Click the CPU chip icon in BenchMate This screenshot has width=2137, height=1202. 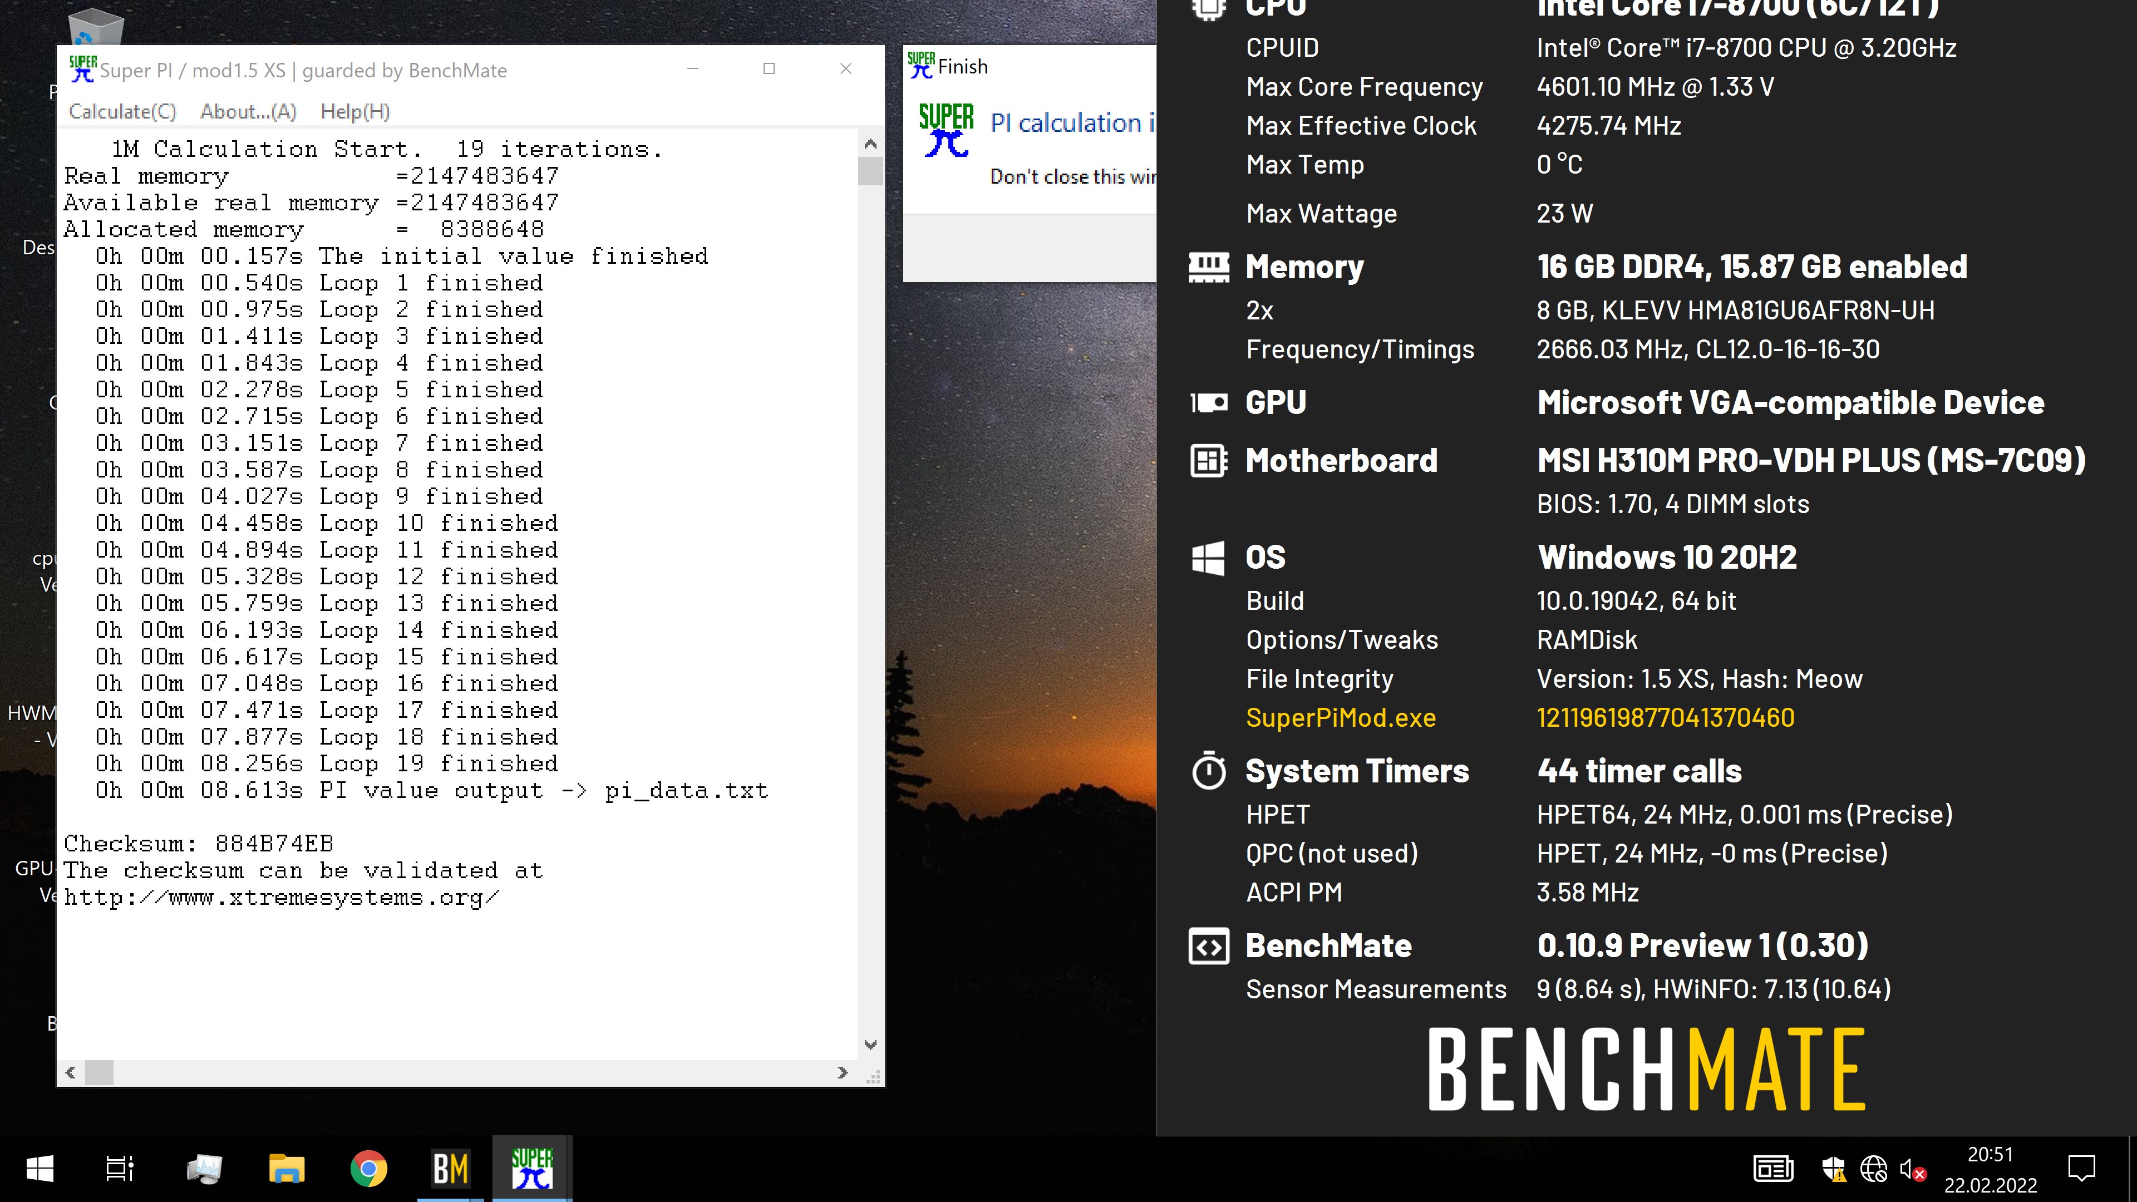point(1209,8)
